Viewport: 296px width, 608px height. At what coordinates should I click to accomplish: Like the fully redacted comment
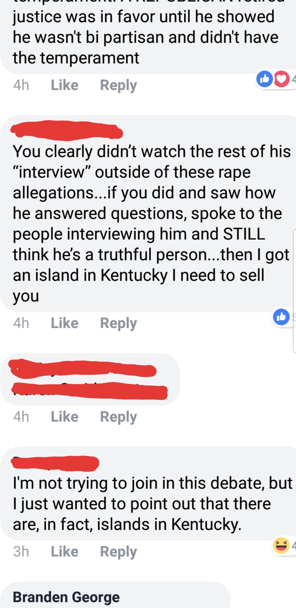pos(65,417)
